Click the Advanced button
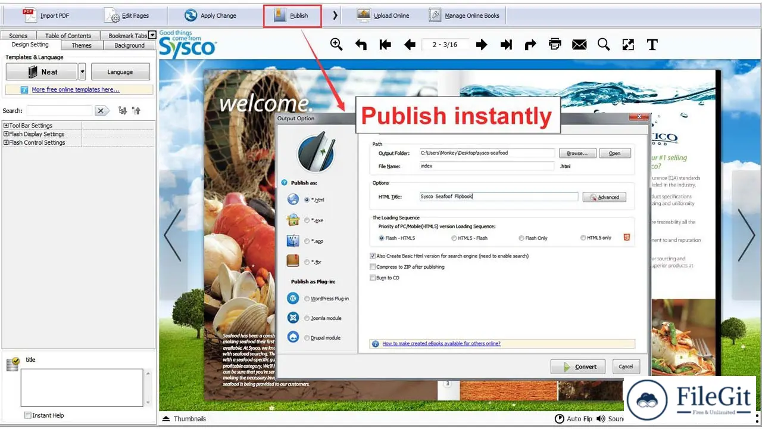The width and height of the screenshot is (762, 429). 604,197
